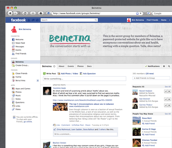Click Create Group in the sidebar
The width and height of the screenshot is (172, 148).
click(x=22, y=65)
